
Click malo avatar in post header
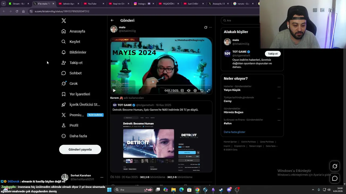click(x=114, y=29)
